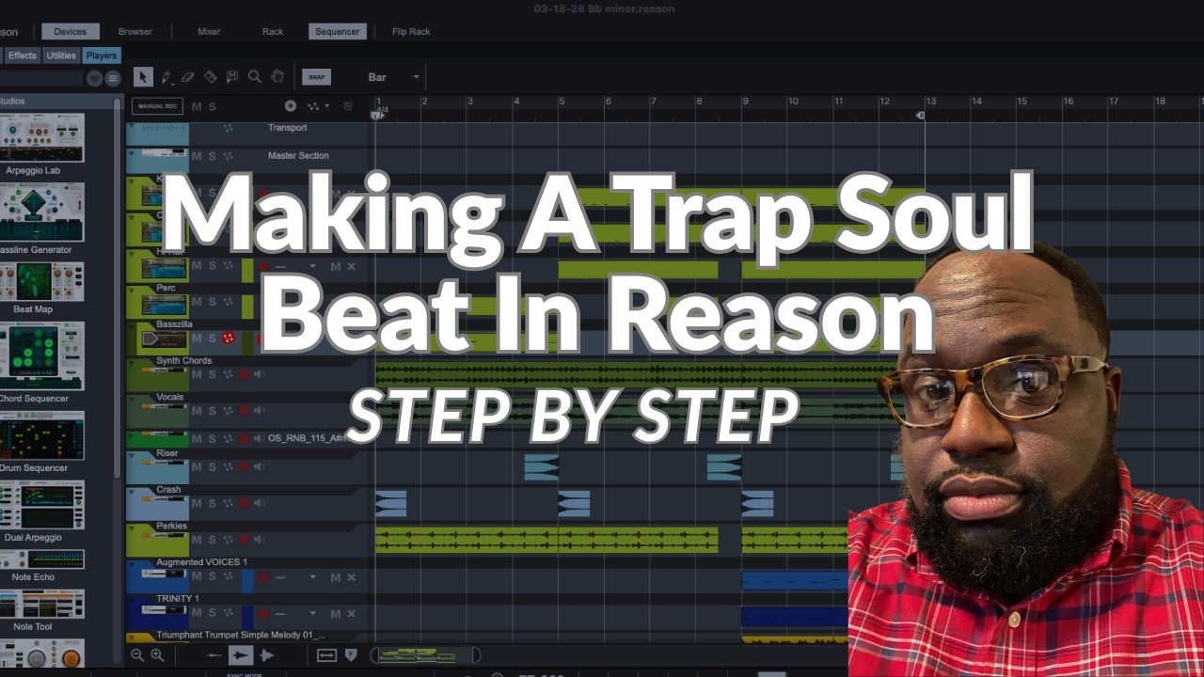The height and width of the screenshot is (677, 1204).
Task: Click the zoom out magnifier icon
Action: [x=137, y=655]
